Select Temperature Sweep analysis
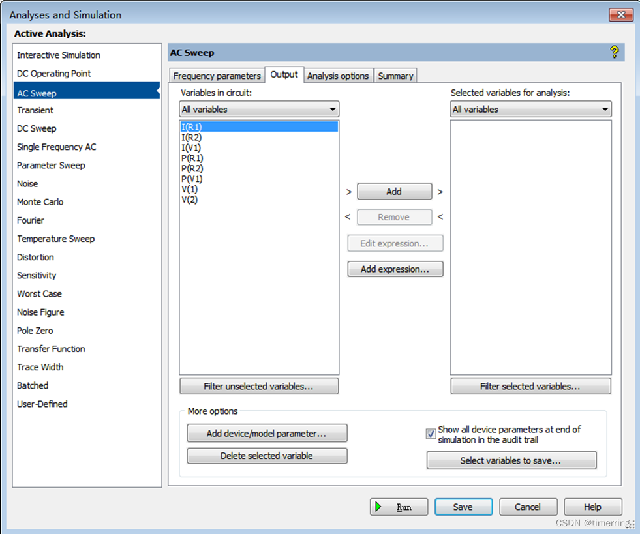This screenshot has height=534, width=640. 56,239
